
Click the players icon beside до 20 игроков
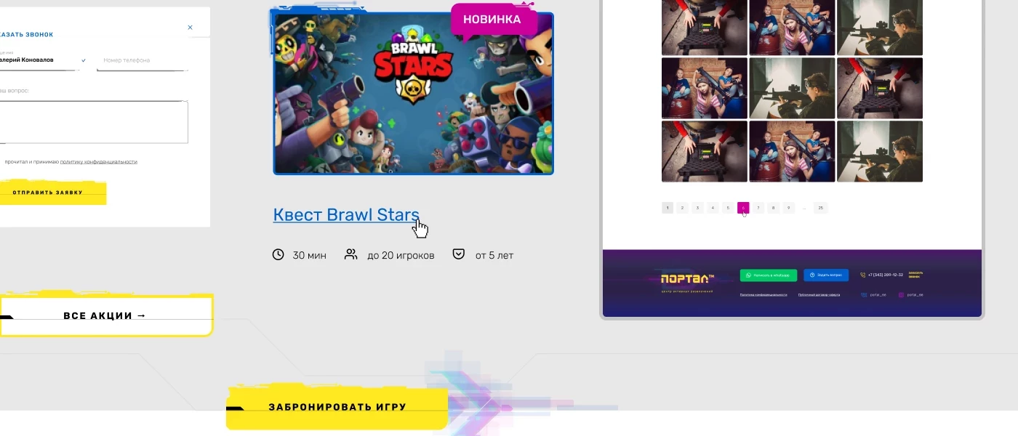351,254
